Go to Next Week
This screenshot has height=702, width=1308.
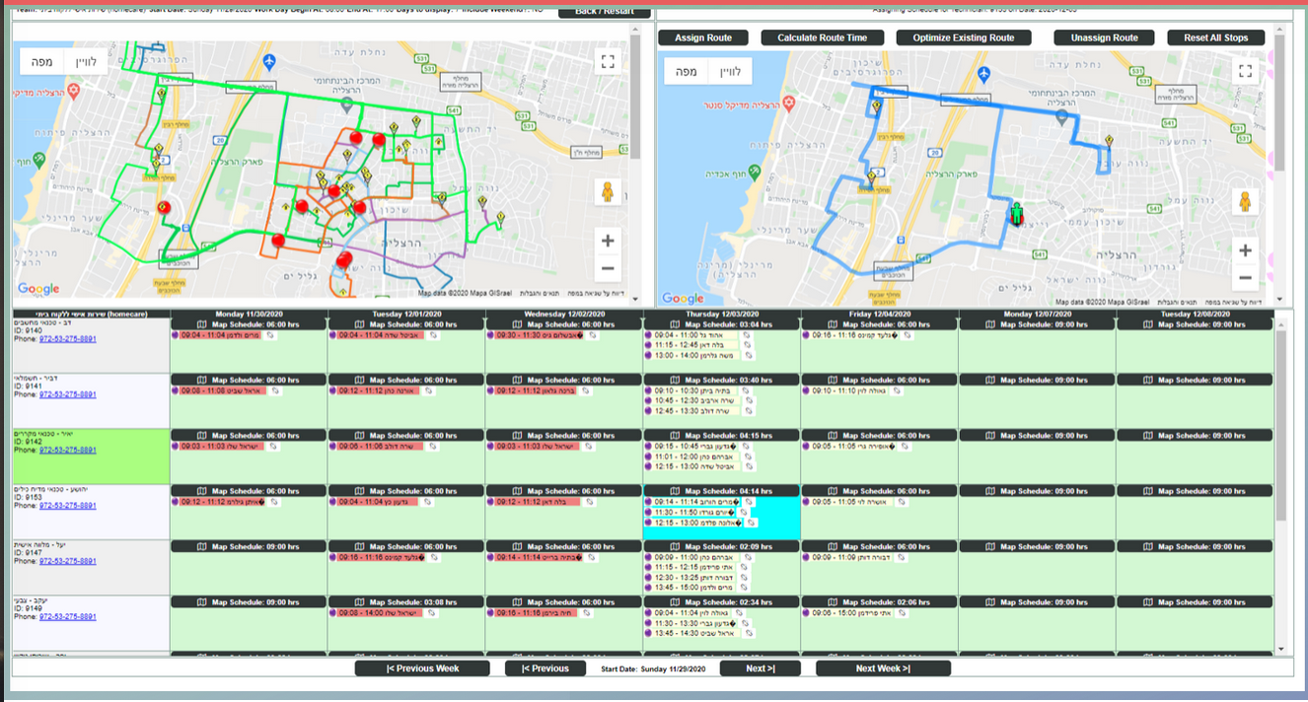tap(882, 668)
